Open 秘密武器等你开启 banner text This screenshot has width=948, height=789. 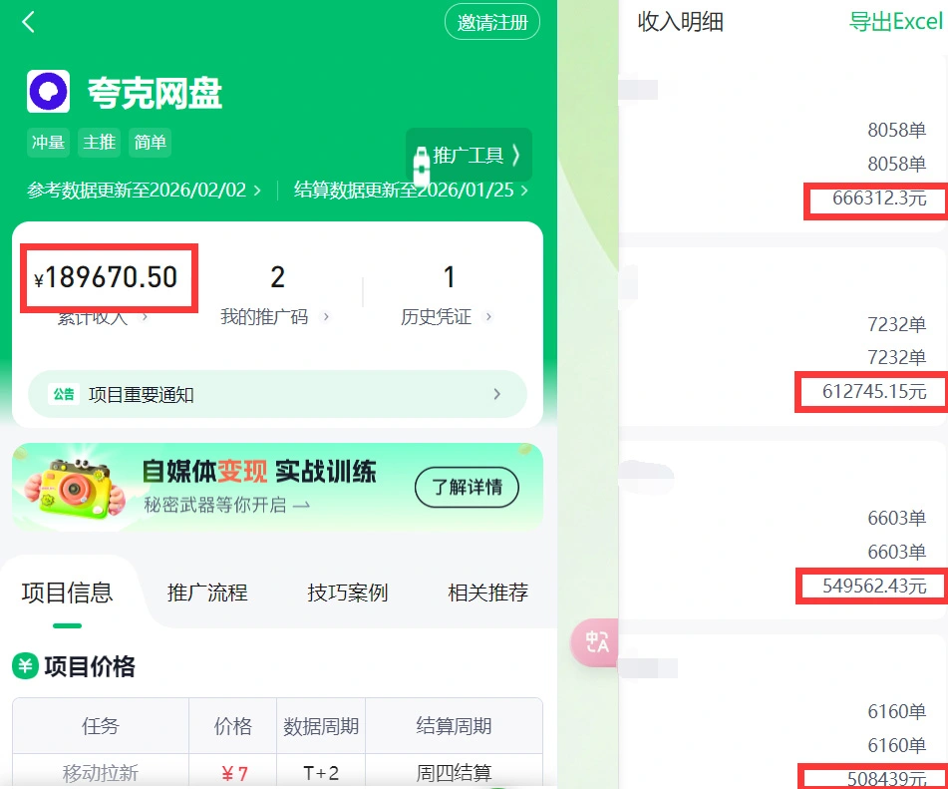pos(226,505)
